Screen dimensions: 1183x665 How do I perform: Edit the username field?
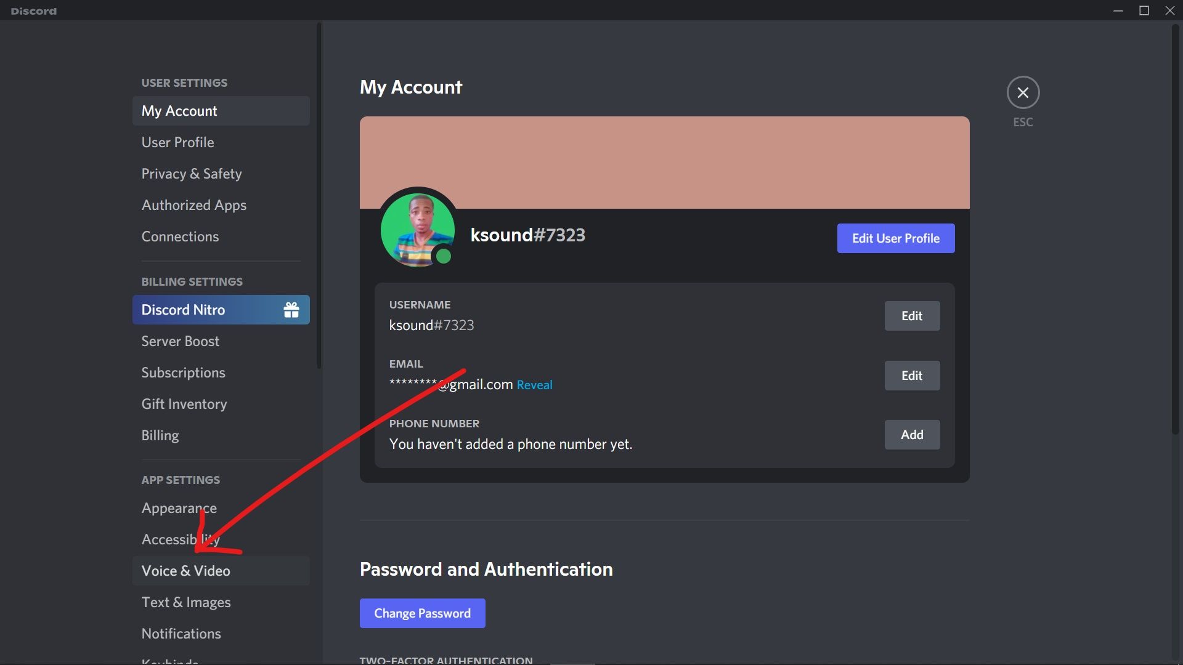click(911, 316)
